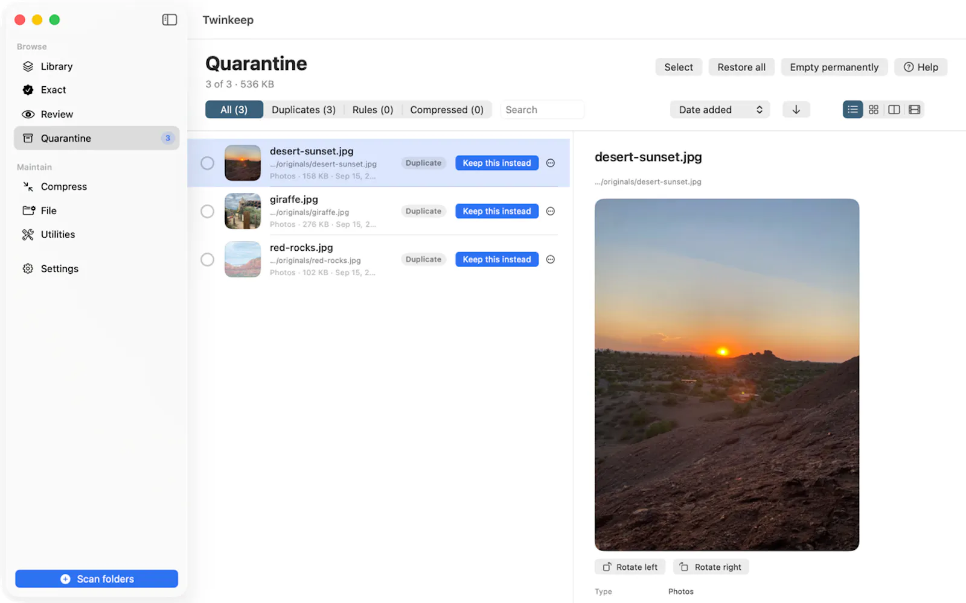
Task: Switch to split column view
Action: (x=894, y=109)
